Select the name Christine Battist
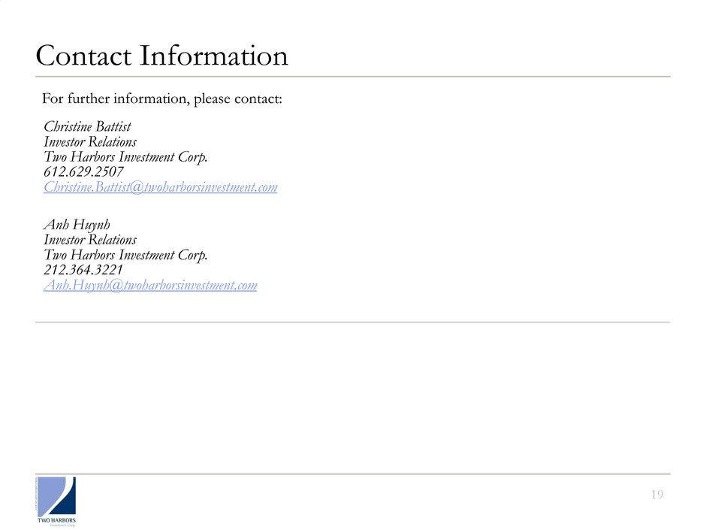Image resolution: width=706 pixels, height=530 pixels. tap(87, 127)
